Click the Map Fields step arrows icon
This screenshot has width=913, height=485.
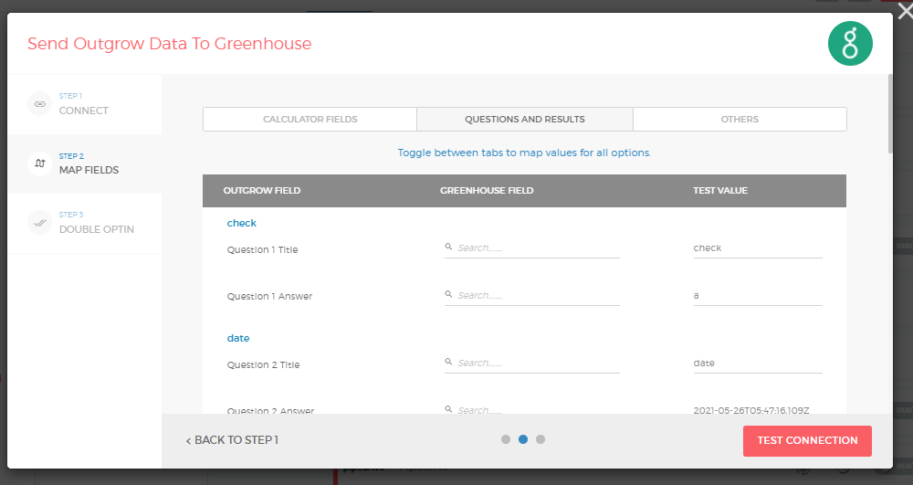tap(39, 163)
